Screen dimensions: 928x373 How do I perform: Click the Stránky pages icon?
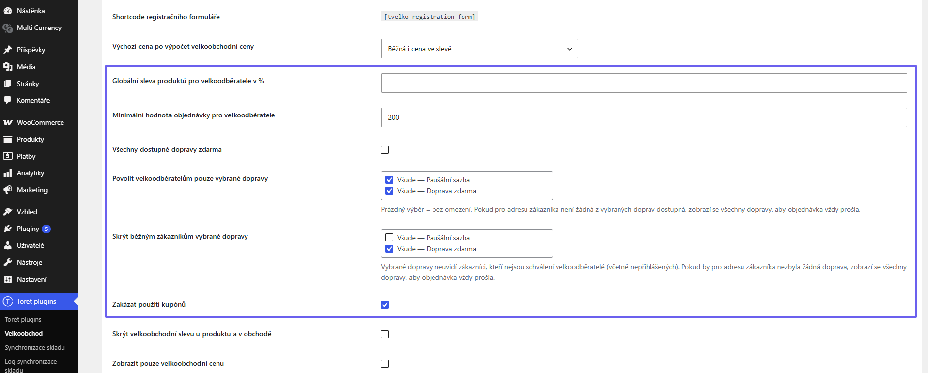[8, 84]
